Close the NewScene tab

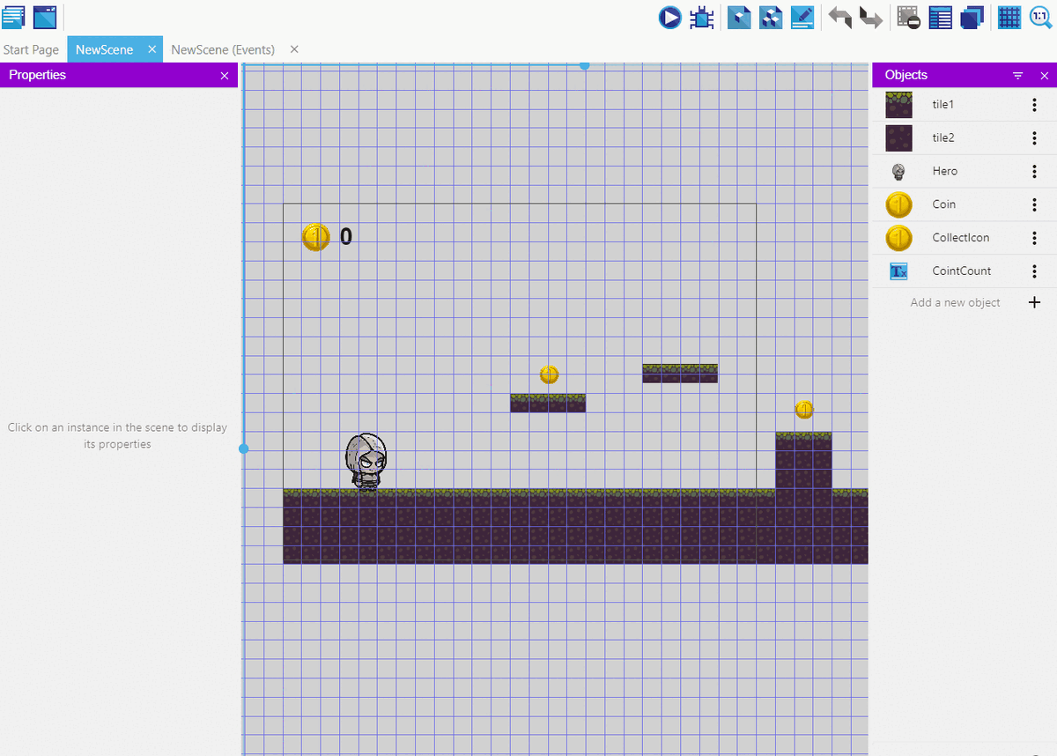coord(152,50)
